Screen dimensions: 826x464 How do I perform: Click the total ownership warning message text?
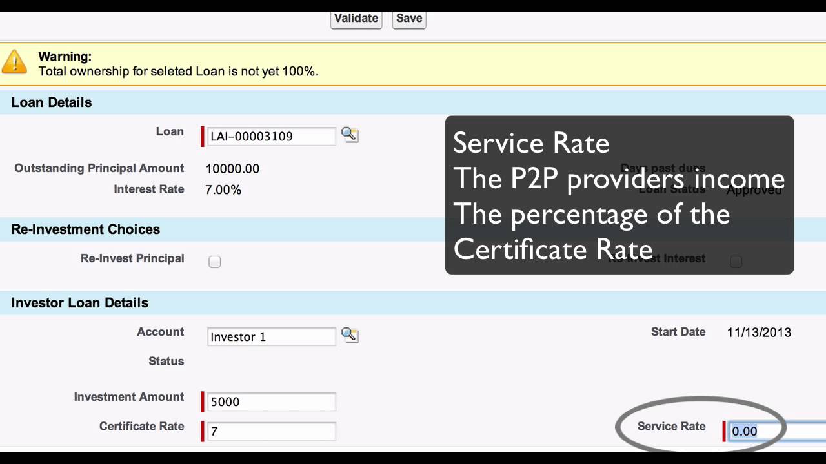click(179, 72)
